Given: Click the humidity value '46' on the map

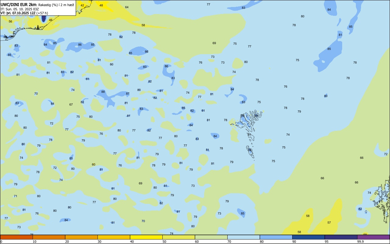Looking at the screenshot, I should click(51, 20).
